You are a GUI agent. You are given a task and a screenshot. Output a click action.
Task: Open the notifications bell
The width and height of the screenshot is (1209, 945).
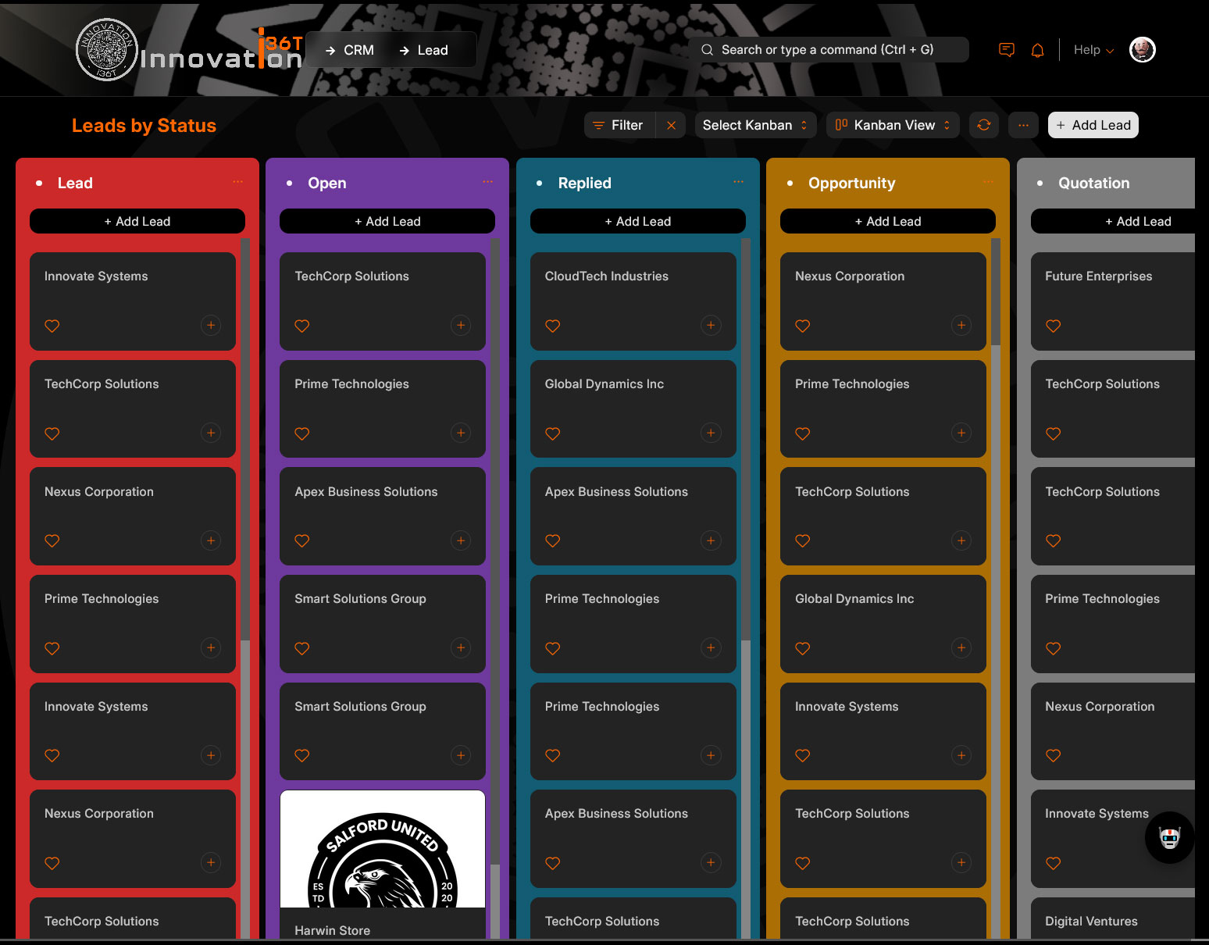click(x=1037, y=50)
